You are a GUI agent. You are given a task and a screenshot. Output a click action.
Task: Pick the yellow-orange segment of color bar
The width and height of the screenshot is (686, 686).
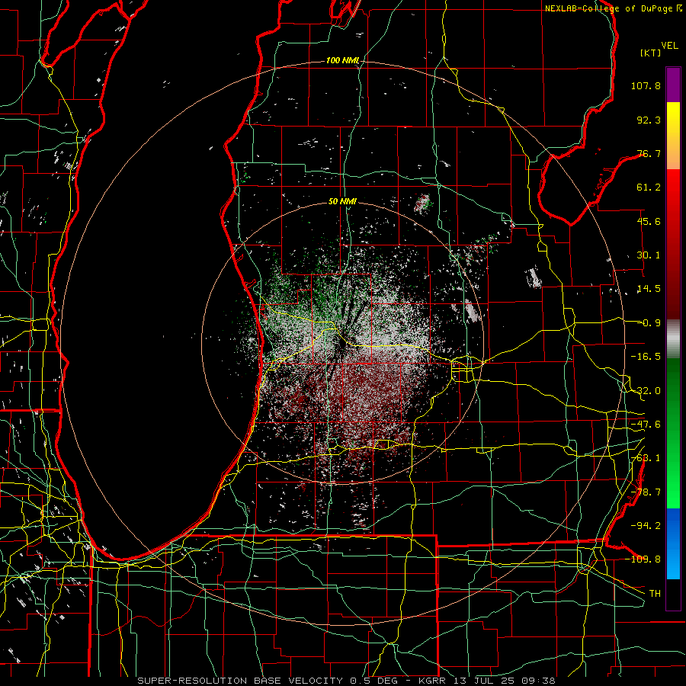point(673,136)
